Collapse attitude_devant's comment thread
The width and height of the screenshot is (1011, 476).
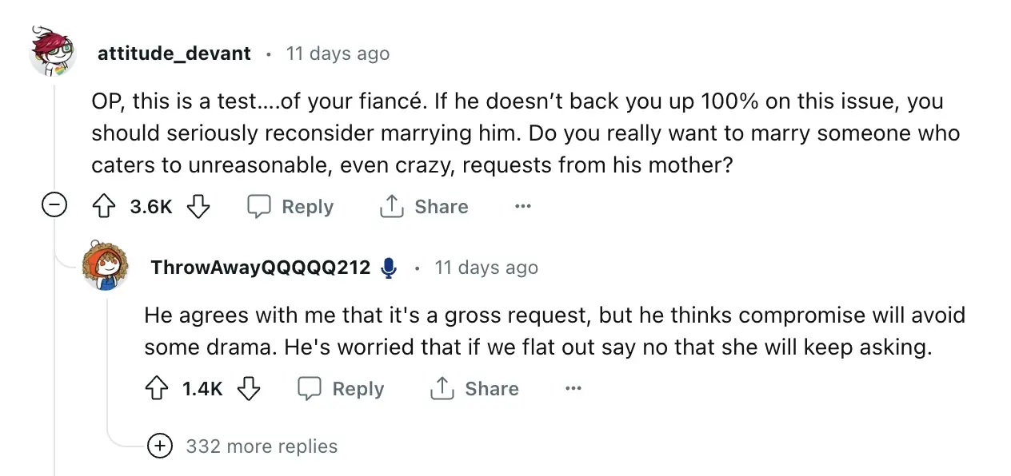click(54, 207)
